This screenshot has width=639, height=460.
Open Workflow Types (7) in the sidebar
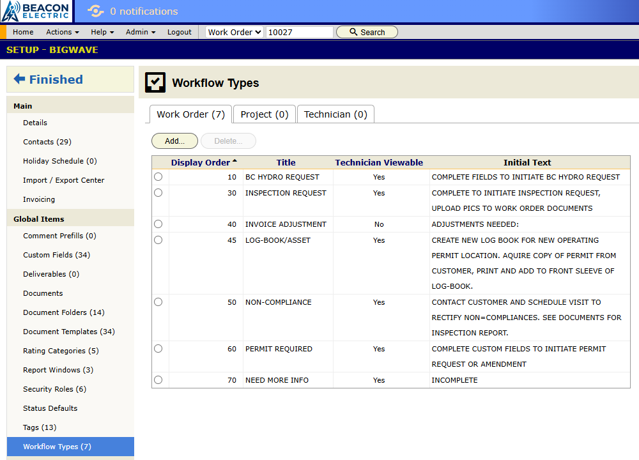click(70, 446)
